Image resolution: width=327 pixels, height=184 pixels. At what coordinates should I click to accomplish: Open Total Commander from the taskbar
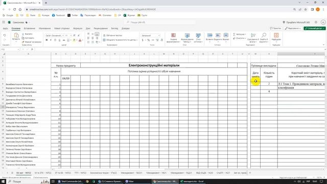(70, 181)
